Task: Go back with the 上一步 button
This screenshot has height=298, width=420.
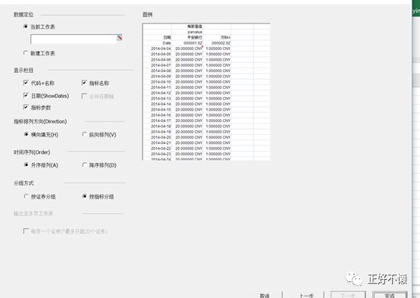Action: point(306,295)
